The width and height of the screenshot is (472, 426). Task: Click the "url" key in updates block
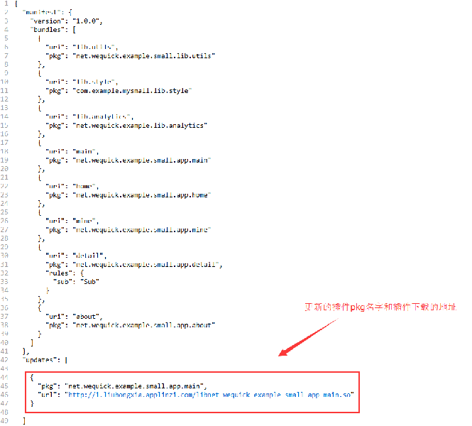point(48,394)
